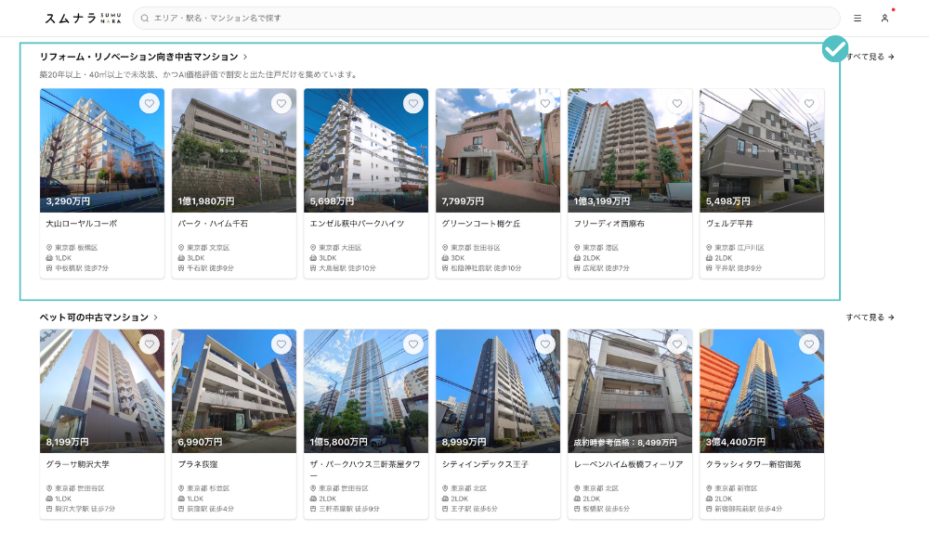Click the 1億3,199万円 price label
This screenshot has width=929, height=557.
point(602,201)
